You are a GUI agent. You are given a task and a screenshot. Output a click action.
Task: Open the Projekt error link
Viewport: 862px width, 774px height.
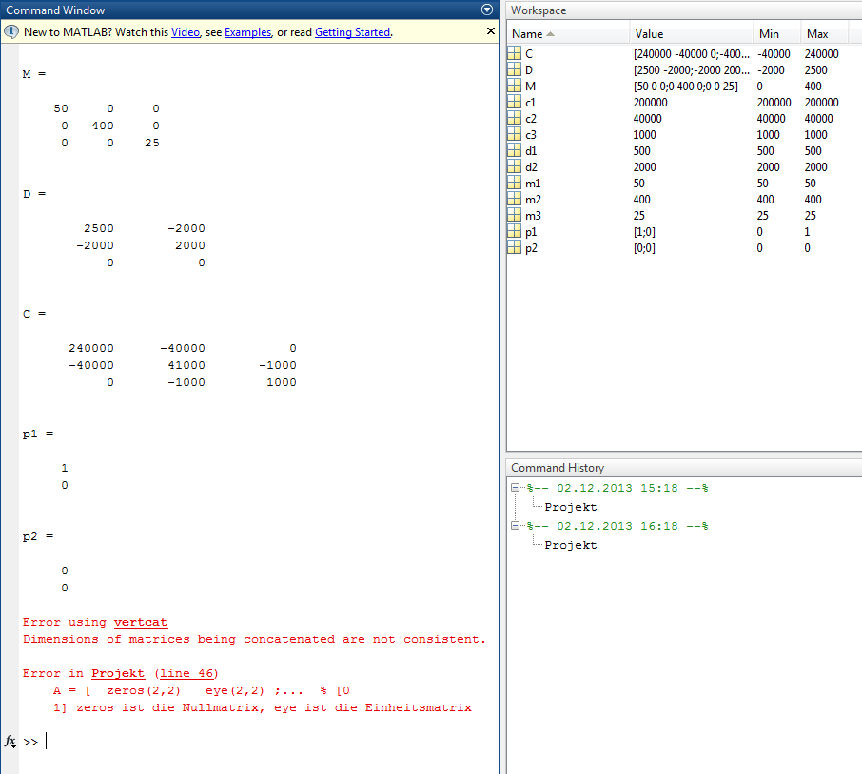[x=118, y=673]
